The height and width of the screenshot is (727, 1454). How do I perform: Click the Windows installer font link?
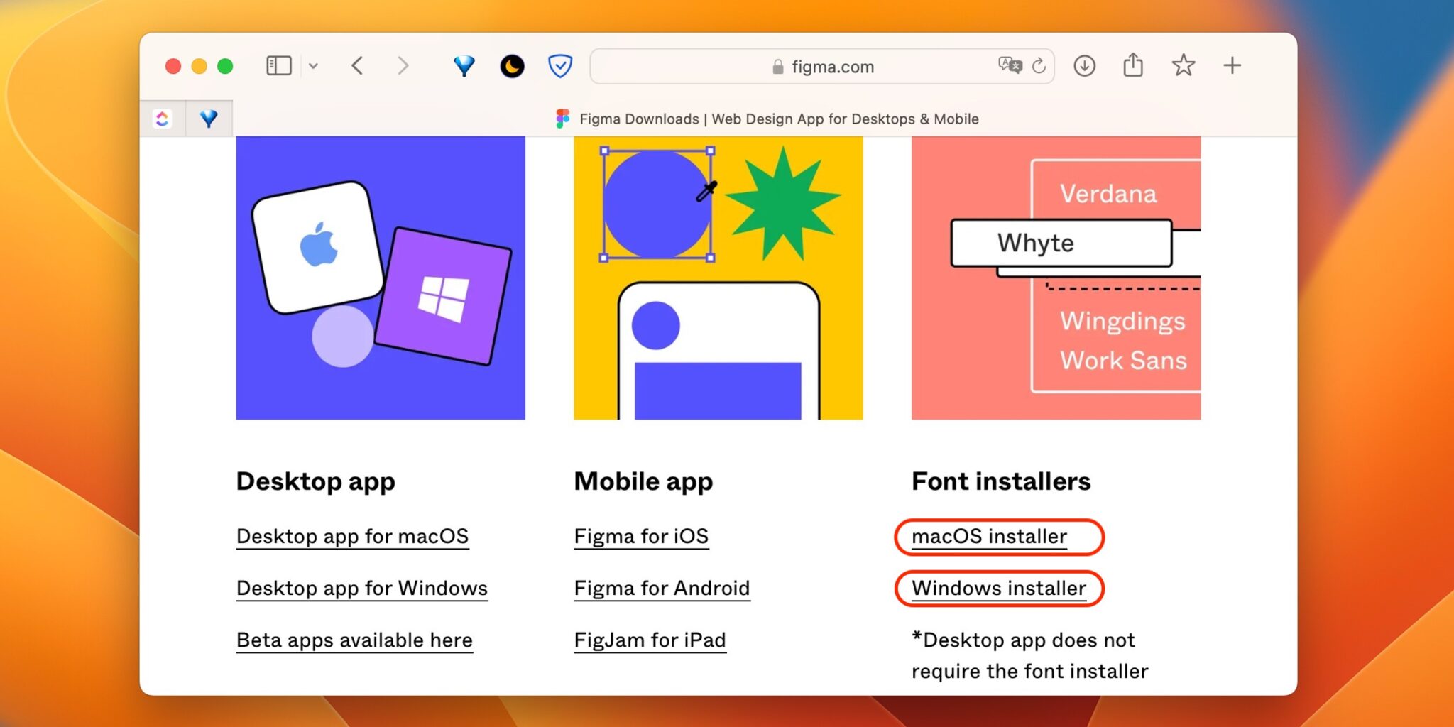[x=998, y=588]
